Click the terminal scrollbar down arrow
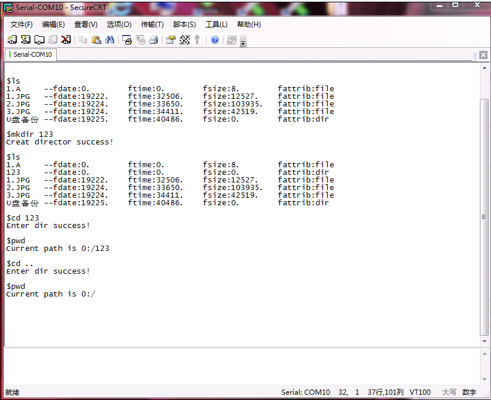This screenshot has width=491, height=400. click(x=485, y=341)
